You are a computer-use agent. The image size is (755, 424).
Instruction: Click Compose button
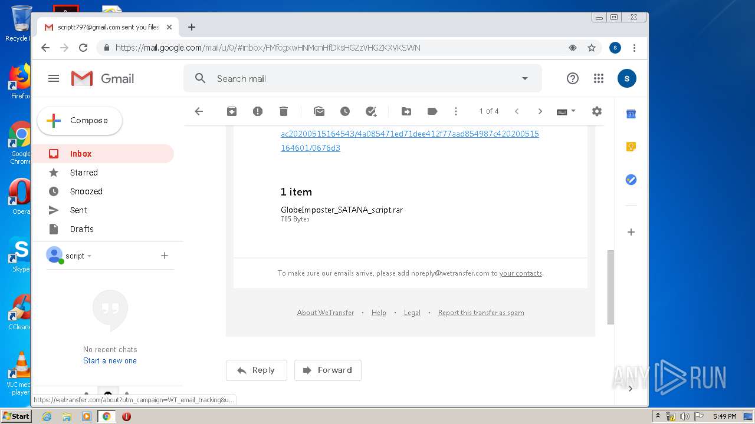tap(80, 121)
